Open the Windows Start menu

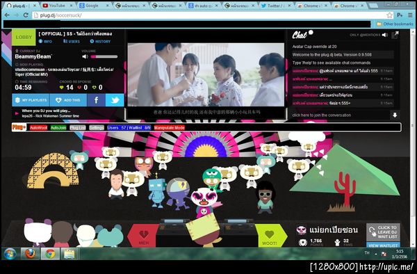click(x=10, y=254)
